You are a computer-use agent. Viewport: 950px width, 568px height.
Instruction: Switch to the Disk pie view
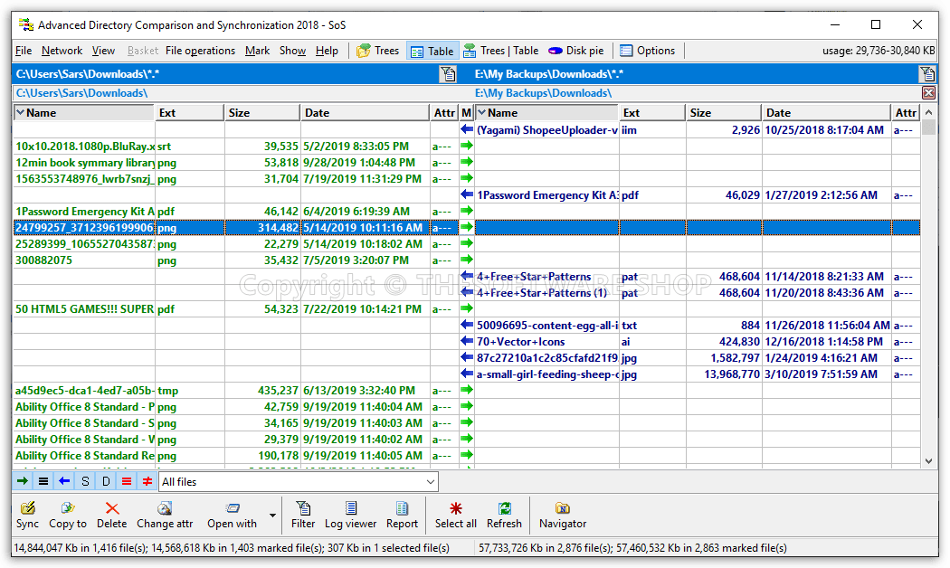click(x=575, y=50)
